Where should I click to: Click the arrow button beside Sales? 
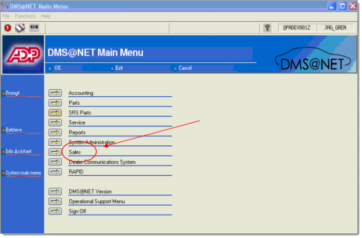tap(55, 152)
